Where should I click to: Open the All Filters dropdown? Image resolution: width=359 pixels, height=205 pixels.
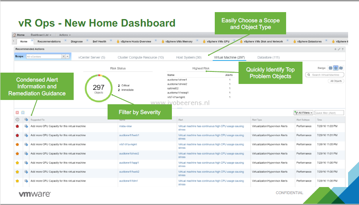tap(304, 113)
